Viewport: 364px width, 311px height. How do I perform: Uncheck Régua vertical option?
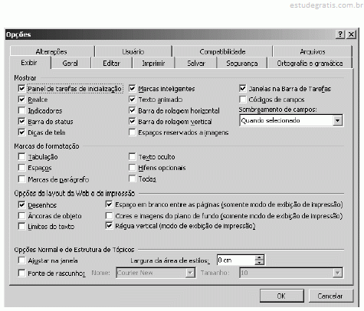(x=109, y=226)
